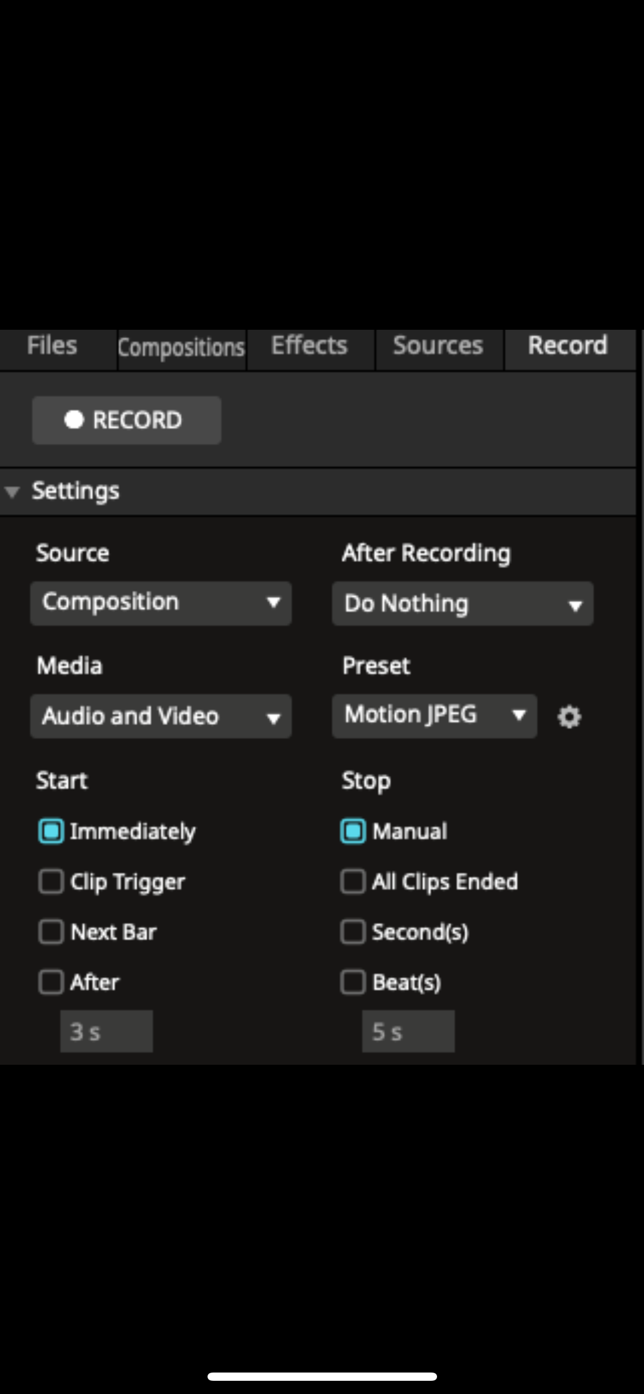
Task: Toggle the Immediately start checkbox
Action: click(51, 831)
